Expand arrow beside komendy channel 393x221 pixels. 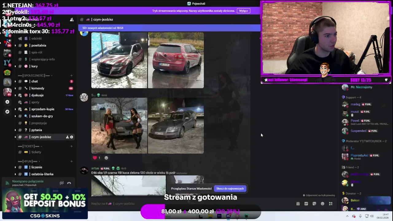[x=15, y=88]
